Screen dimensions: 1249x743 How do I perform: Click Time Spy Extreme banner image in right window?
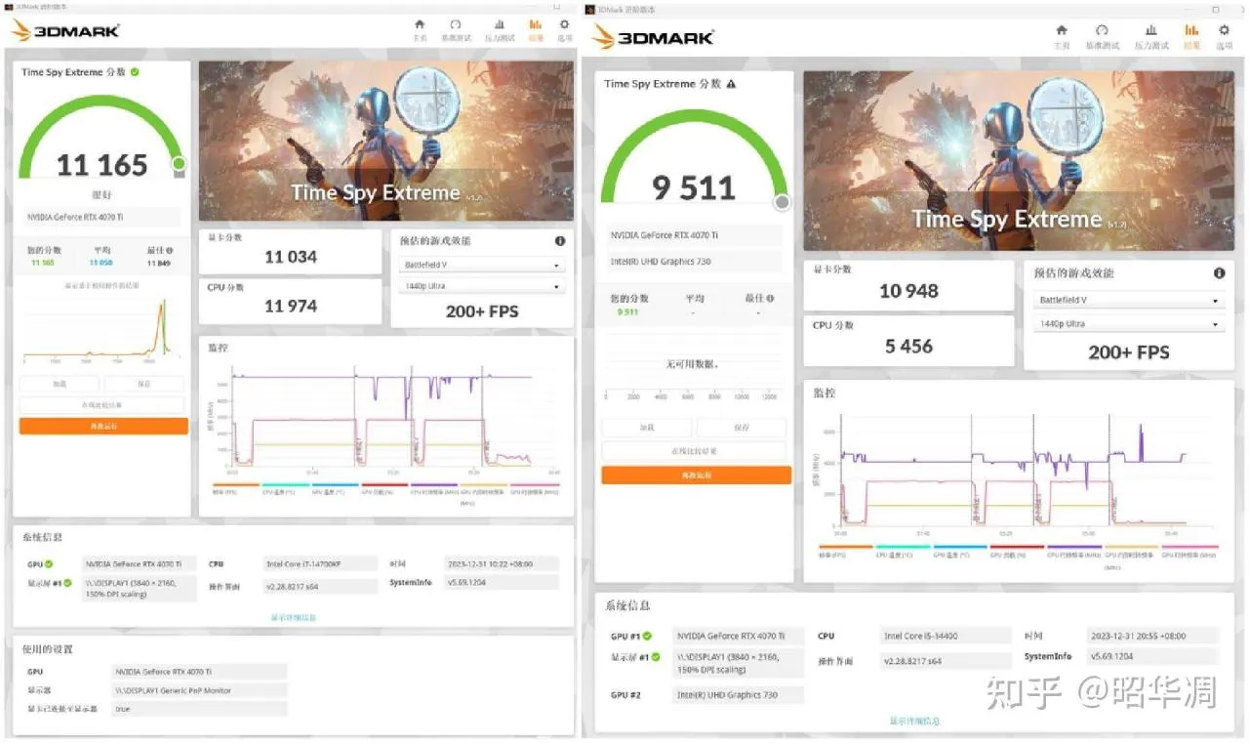click(x=1019, y=161)
